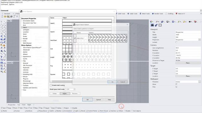Toggle the End osnap checkbox

pyautogui.click(x=2, y=108)
